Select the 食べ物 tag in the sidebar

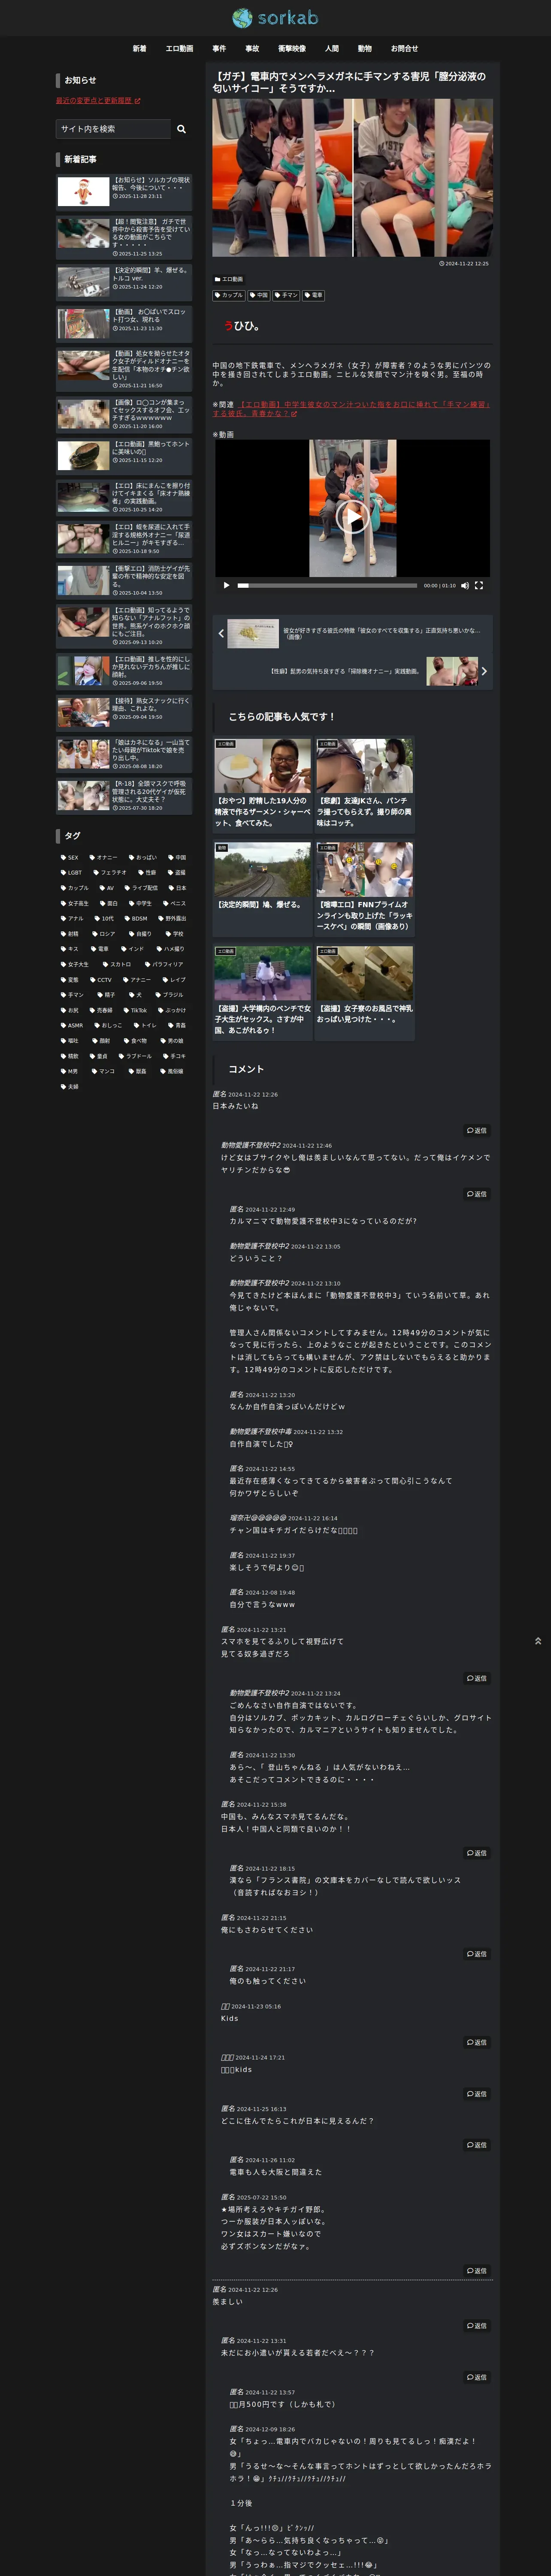point(136,1041)
